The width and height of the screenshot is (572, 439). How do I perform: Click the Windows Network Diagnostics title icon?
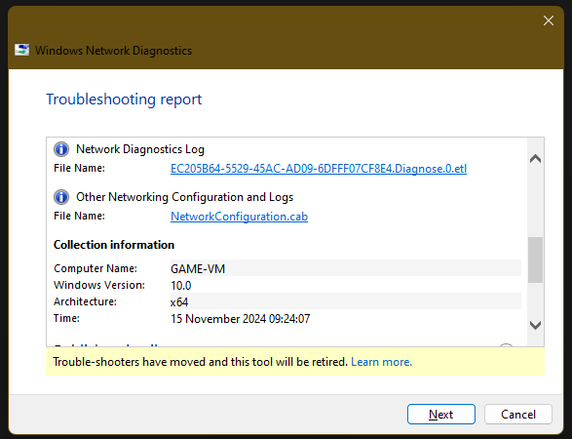click(x=21, y=50)
